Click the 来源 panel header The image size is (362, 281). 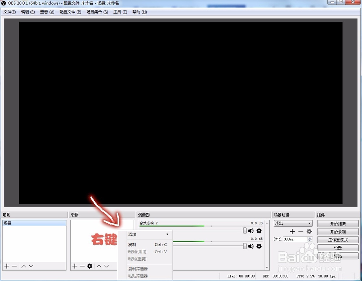(102, 215)
